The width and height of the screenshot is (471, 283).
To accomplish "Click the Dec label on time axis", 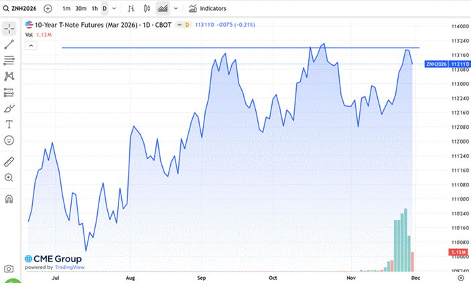I will pos(415,278).
